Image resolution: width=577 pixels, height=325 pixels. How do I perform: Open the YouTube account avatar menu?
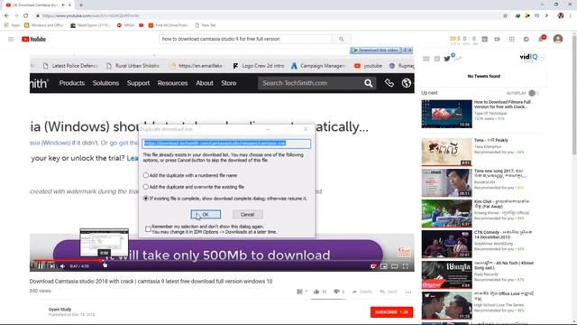click(x=558, y=39)
